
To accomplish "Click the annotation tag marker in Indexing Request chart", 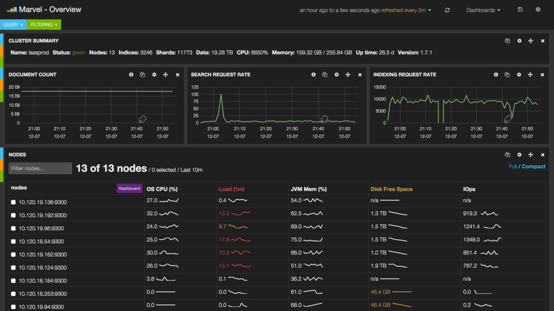I will coord(507,119).
